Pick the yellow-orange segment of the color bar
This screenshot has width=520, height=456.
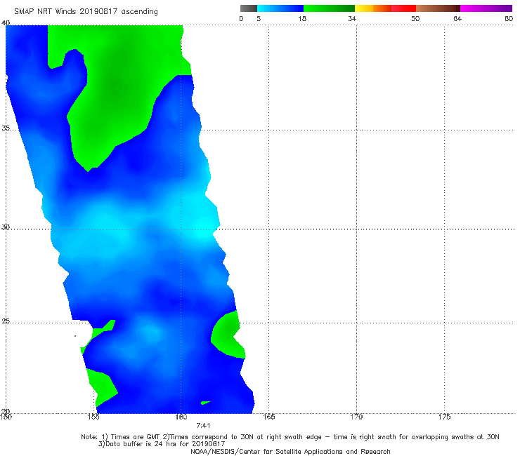tap(373, 8)
